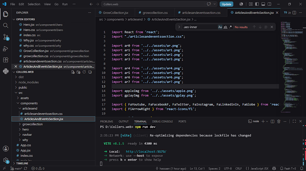
Task: Click the main branch indicator
Action: tap(16, 169)
